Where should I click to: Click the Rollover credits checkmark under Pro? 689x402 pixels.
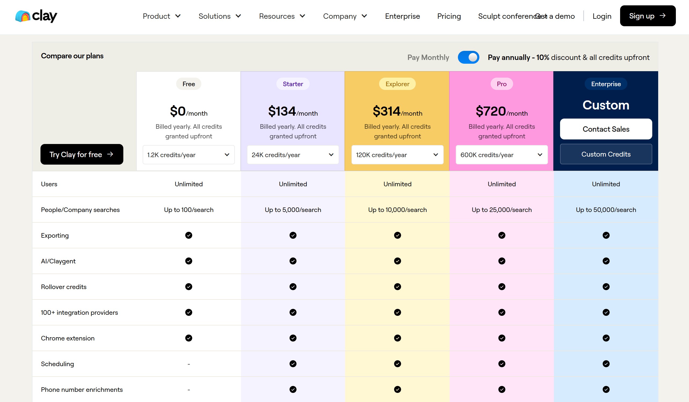click(x=502, y=287)
